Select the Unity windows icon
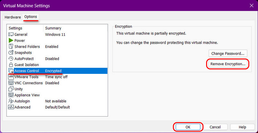 pyautogui.click(x=11, y=89)
